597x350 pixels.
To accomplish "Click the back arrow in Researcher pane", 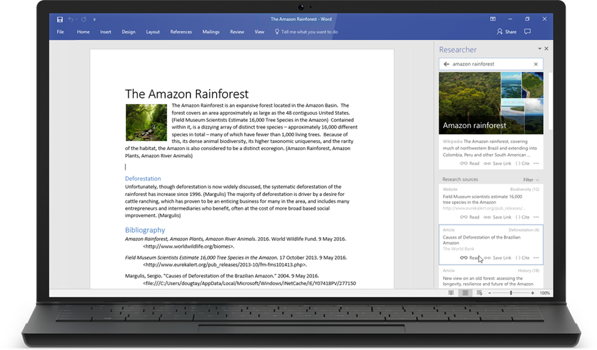I will click(x=447, y=63).
